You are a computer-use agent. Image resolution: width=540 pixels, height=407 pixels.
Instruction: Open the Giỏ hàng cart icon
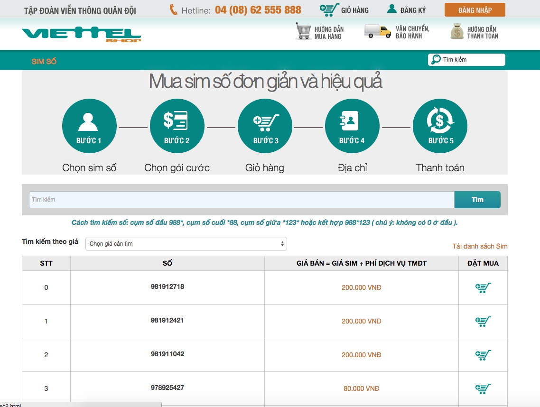pyautogui.click(x=329, y=9)
